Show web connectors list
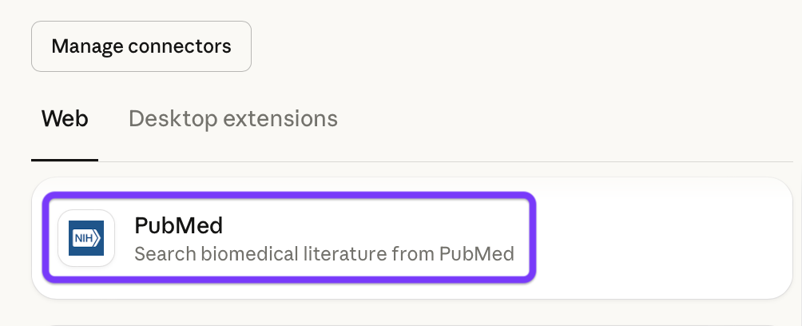 (65, 119)
